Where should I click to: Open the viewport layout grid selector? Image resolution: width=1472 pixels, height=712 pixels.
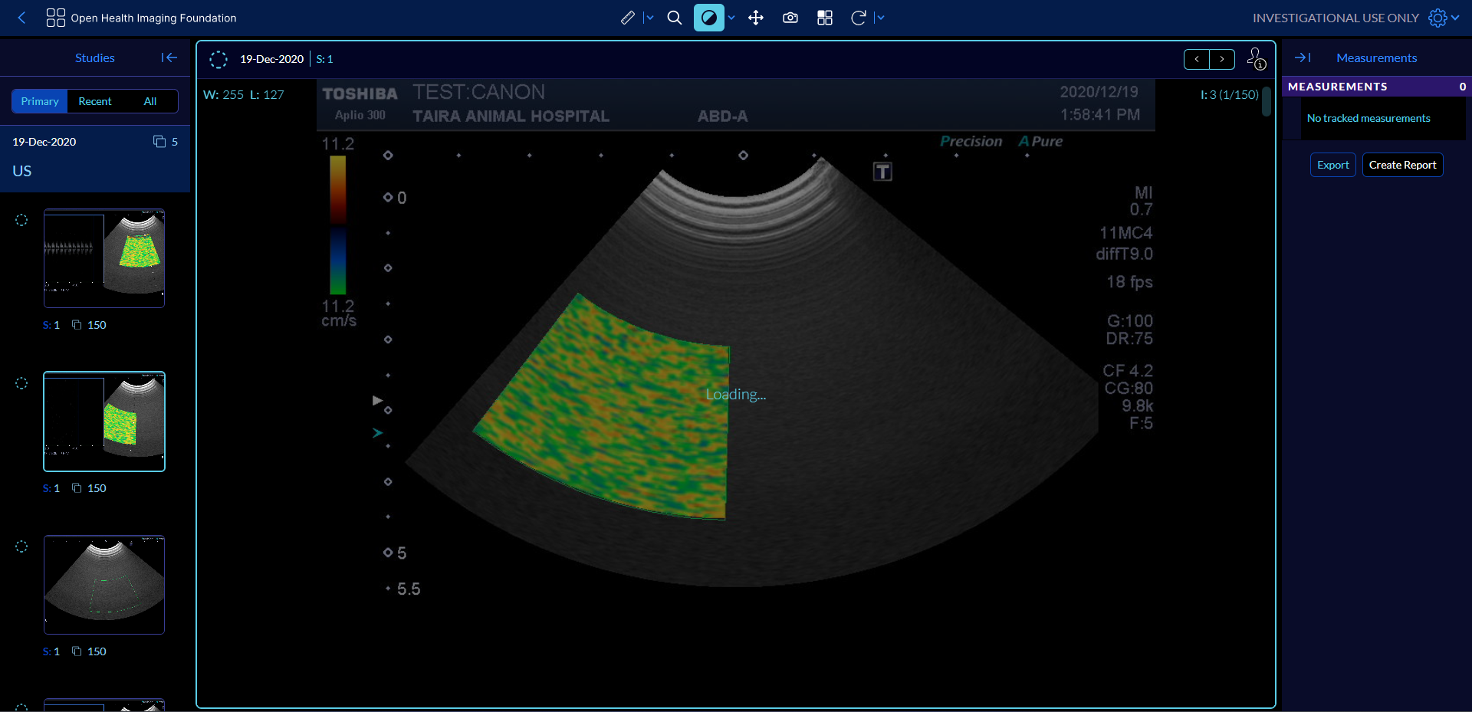pyautogui.click(x=825, y=18)
